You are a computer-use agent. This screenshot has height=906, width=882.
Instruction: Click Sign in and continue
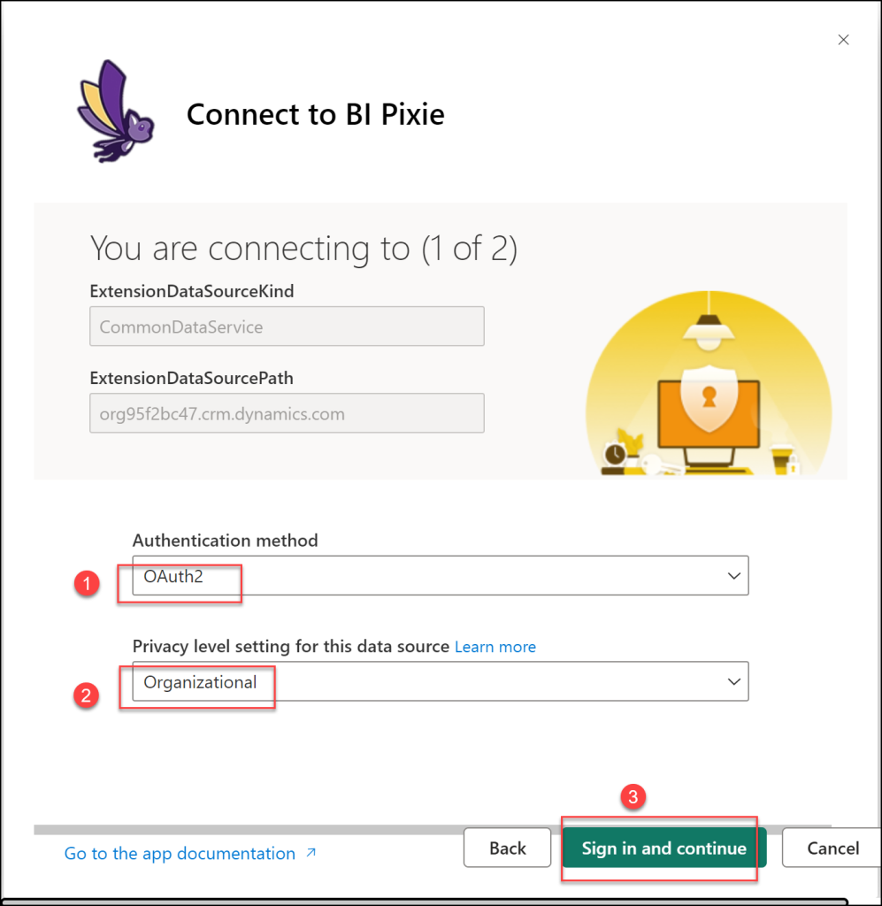point(663,848)
